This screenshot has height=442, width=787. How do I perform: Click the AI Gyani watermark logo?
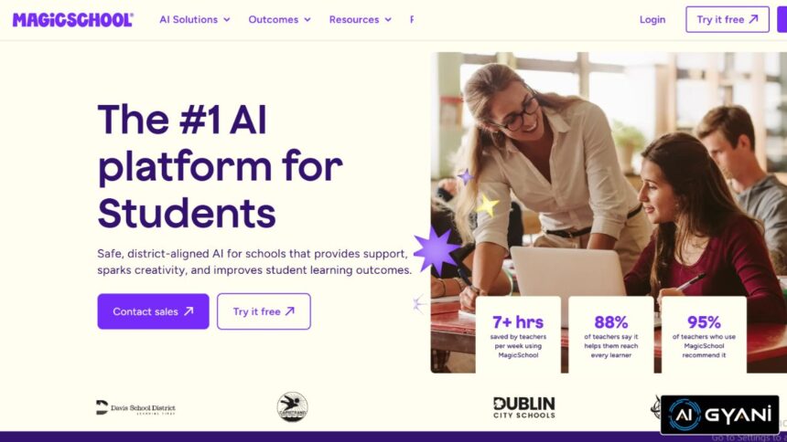[720, 415]
